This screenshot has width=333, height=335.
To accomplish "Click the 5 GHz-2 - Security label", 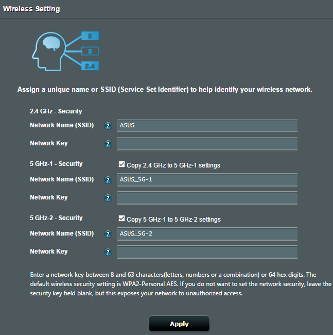I will click(56, 217).
